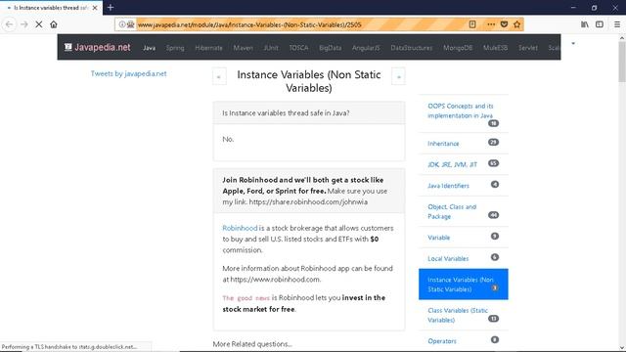The width and height of the screenshot is (626, 352).
Task: Open MongoDB navigation item
Action: click(458, 48)
